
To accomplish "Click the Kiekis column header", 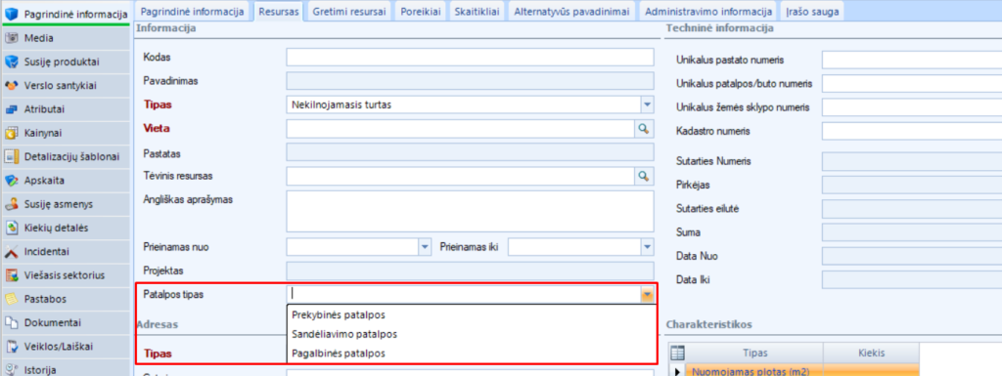I will click(x=872, y=354).
